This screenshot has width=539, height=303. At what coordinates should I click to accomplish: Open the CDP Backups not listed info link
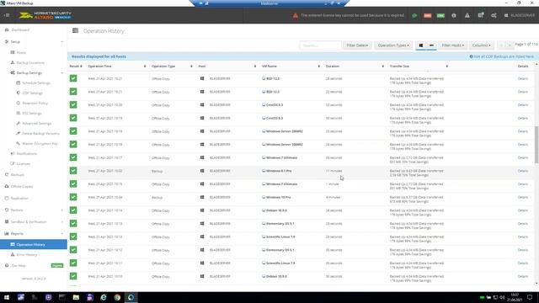[502, 56]
